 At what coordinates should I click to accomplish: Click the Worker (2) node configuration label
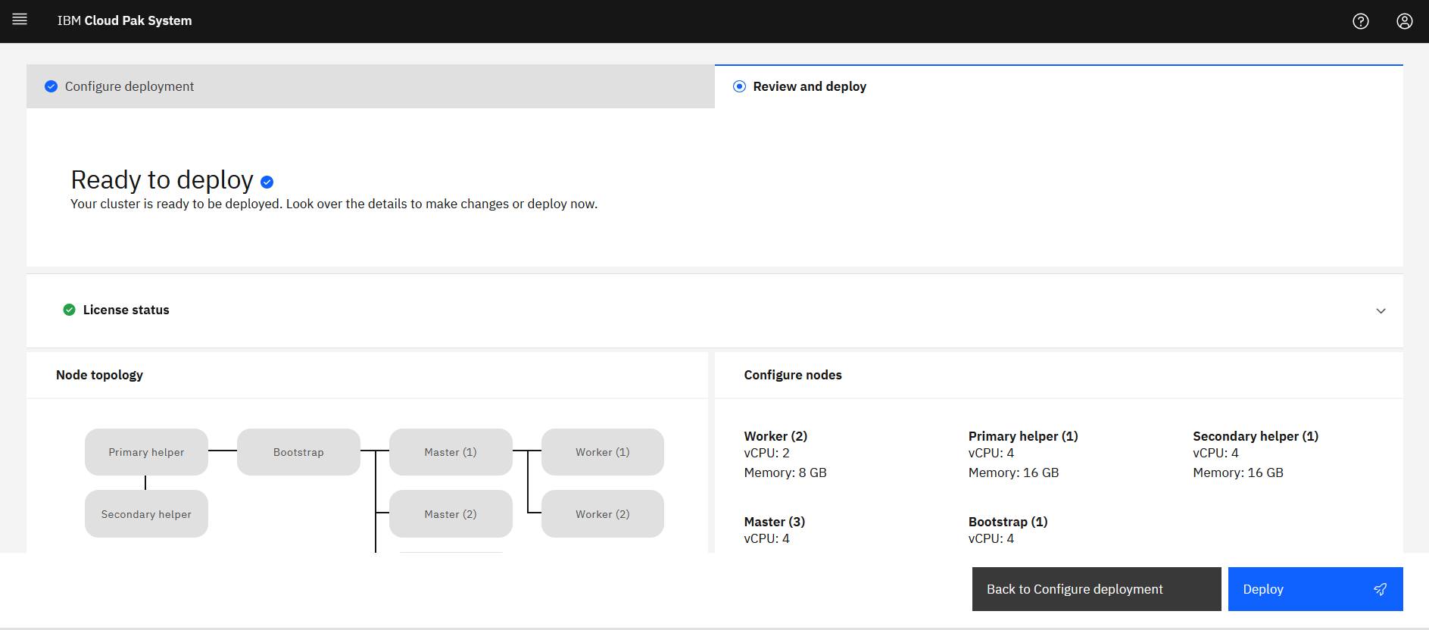[775, 436]
